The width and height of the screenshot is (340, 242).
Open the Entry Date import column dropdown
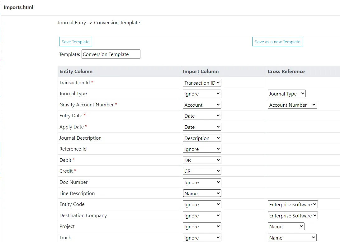(202, 116)
